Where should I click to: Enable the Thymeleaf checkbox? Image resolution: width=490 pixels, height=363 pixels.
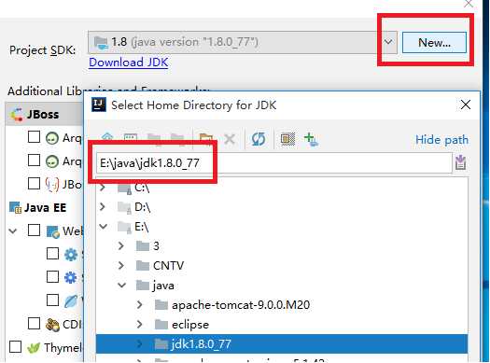15,347
